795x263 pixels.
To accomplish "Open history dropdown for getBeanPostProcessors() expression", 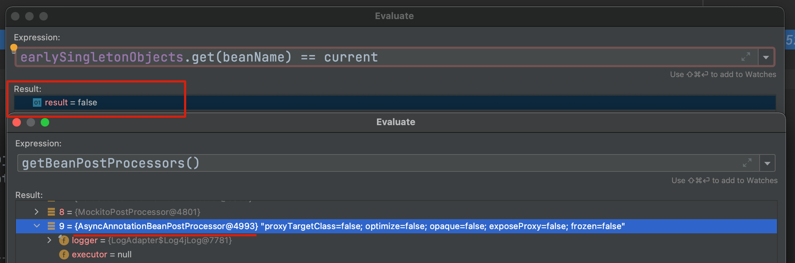I will point(767,163).
